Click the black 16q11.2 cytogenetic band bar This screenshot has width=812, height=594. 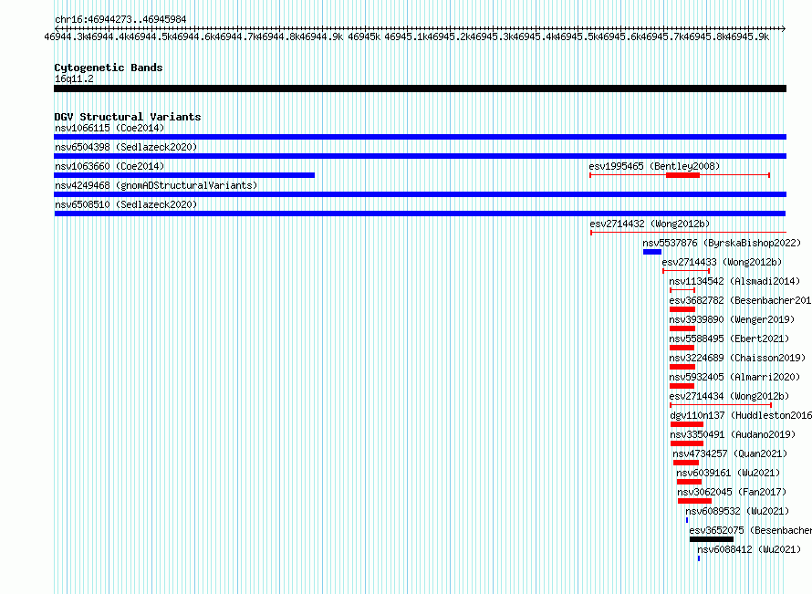[x=420, y=89]
